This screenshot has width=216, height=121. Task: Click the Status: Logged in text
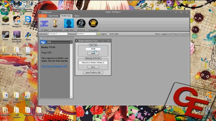(x=172, y=34)
